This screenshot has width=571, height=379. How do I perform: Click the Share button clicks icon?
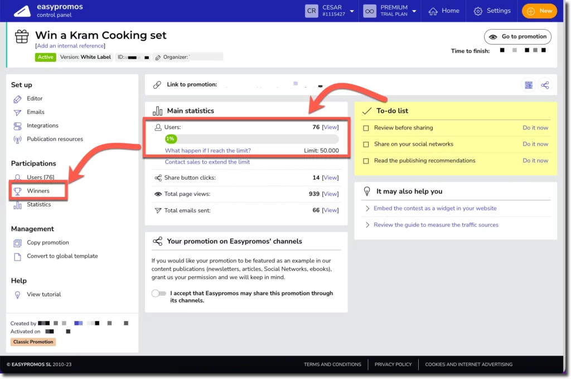(158, 178)
